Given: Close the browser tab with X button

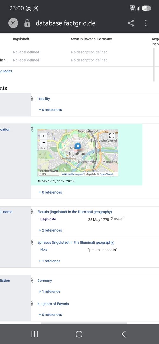Looking at the screenshot, I should point(13,23).
